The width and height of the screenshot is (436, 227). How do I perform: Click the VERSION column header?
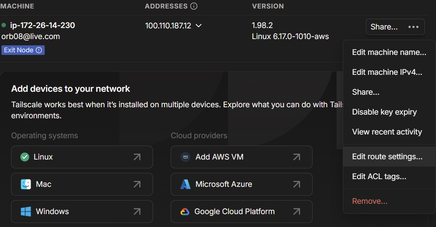click(x=268, y=6)
